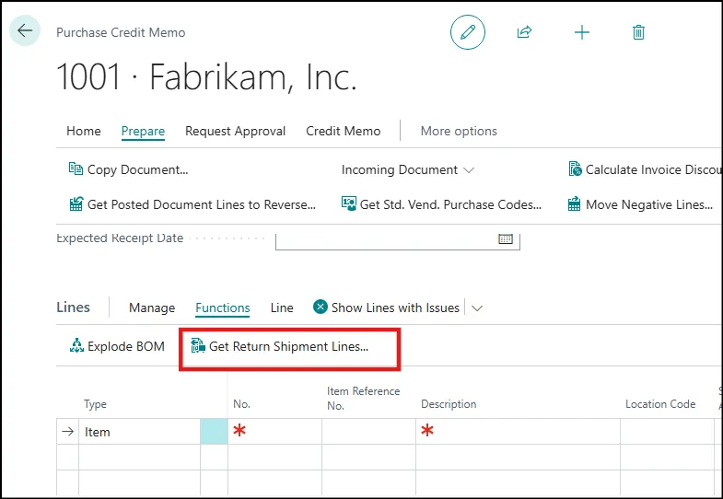This screenshot has width=723, height=499.
Task: Click Item Reference No. column header
Action: click(364, 398)
